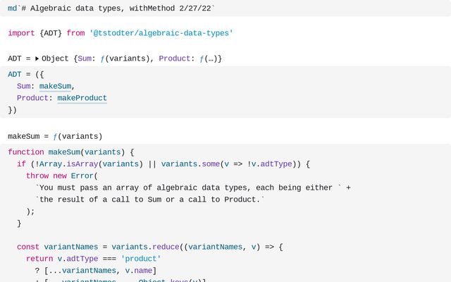Click the import statement package string
The image size is (451, 282).
161,33
